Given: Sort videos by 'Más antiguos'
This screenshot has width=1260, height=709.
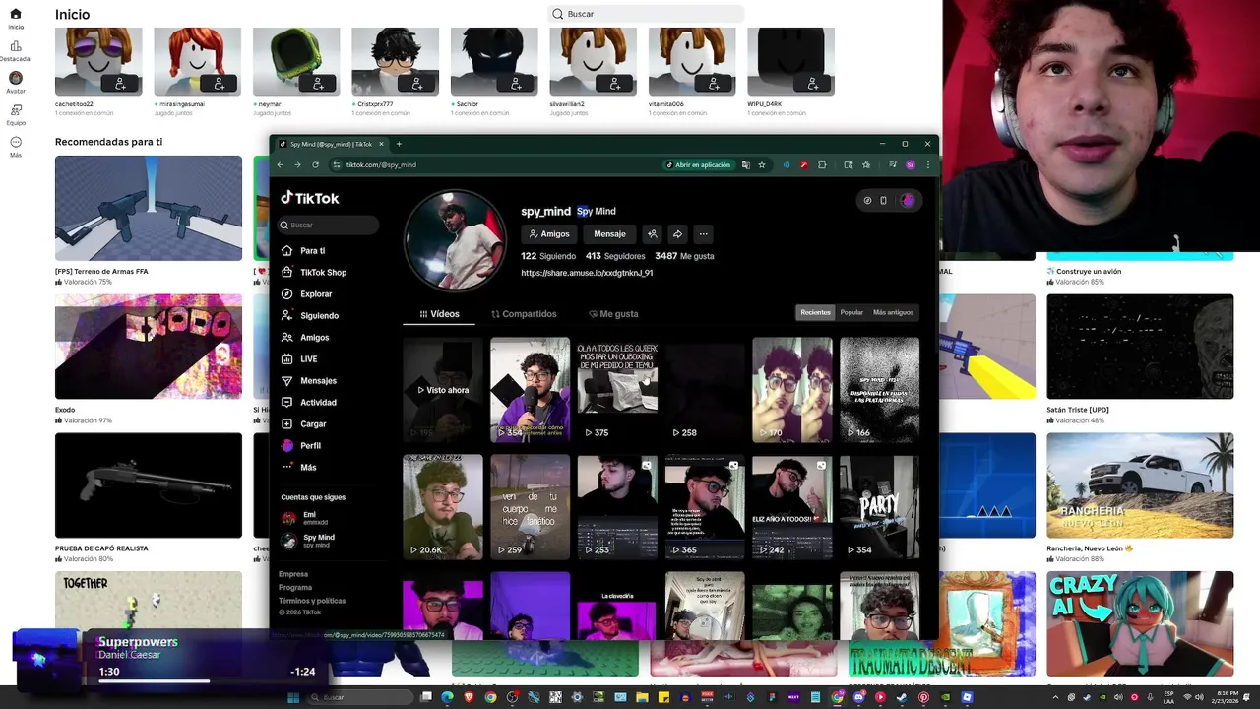Looking at the screenshot, I should 894,312.
